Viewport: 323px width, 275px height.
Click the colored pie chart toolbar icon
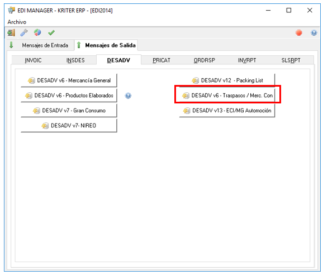pos(37,32)
